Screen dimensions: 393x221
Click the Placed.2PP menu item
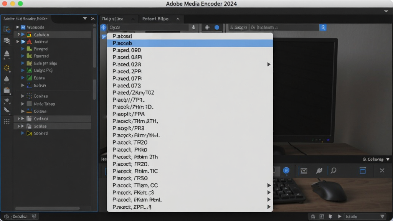pos(190,71)
